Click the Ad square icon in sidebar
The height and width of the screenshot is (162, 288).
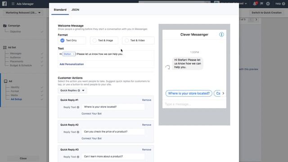(6, 81)
